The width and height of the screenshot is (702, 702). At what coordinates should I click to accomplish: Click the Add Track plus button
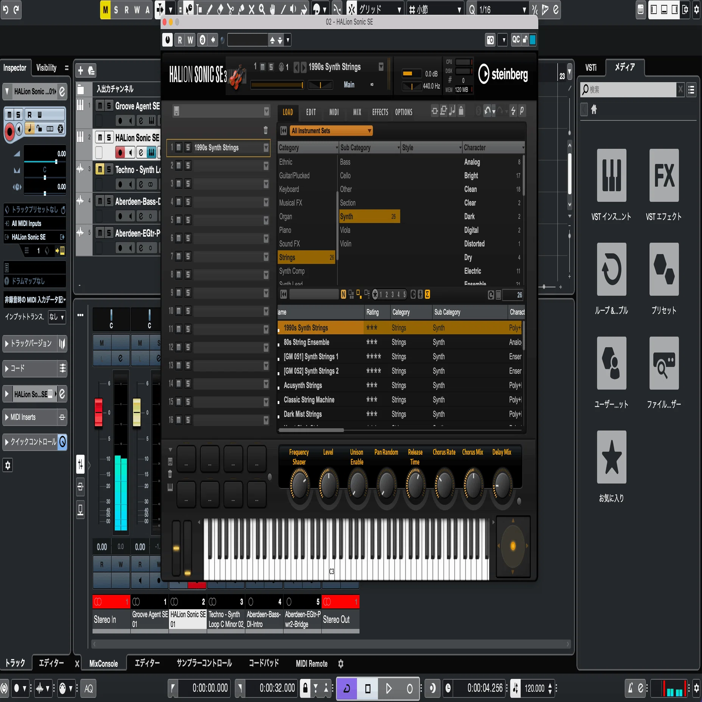click(80, 70)
